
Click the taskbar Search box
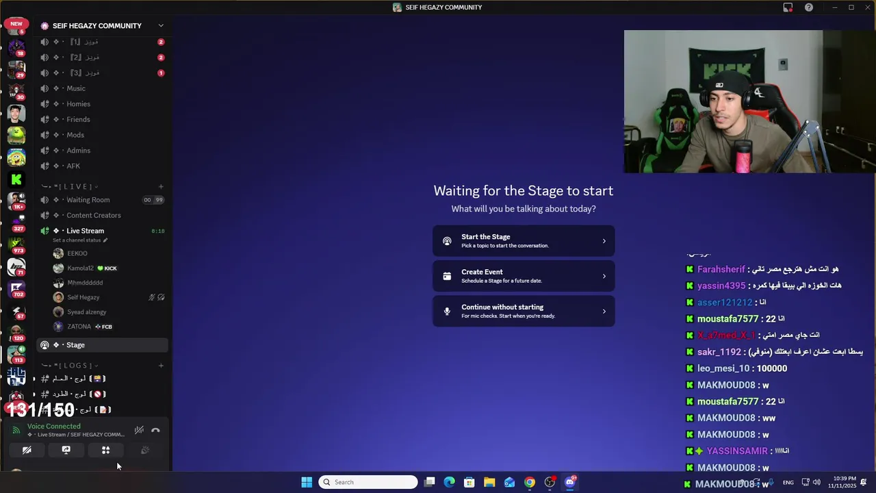click(x=368, y=482)
